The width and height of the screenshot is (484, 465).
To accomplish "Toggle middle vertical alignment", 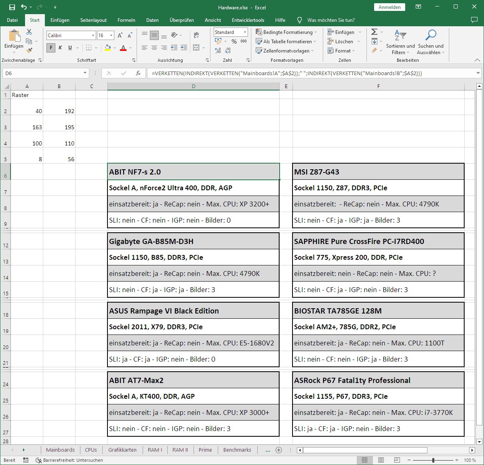I will pyautogui.click(x=154, y=35).
